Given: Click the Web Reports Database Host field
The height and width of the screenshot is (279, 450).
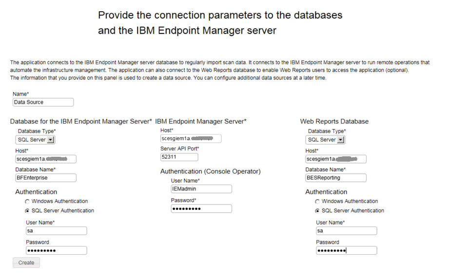Looking at the screenshot, I should 336,159.
